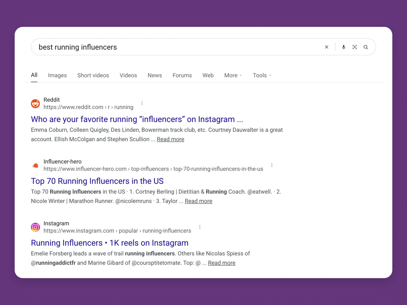Open image search with the camera lens icon
Image resolution: width=407 pixels, height=305 pixels.
[x=355, y=47]
